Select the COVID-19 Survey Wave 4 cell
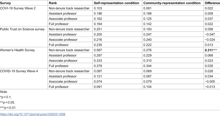Screen dimensions: 220x116 point(19,71)
